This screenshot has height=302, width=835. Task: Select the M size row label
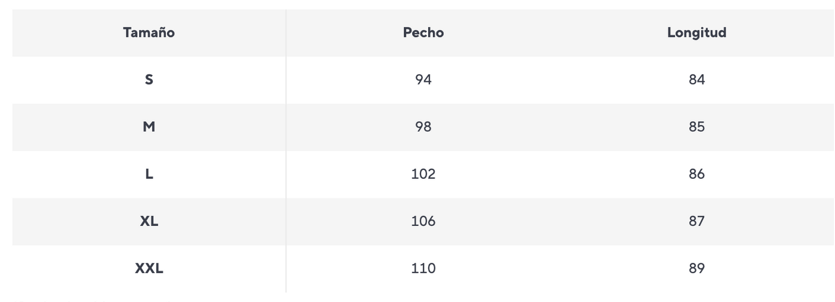pyautogui.click(x=149, y=127)
